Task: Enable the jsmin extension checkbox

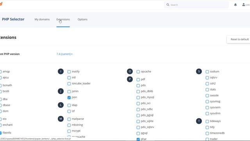Action: 69,91
